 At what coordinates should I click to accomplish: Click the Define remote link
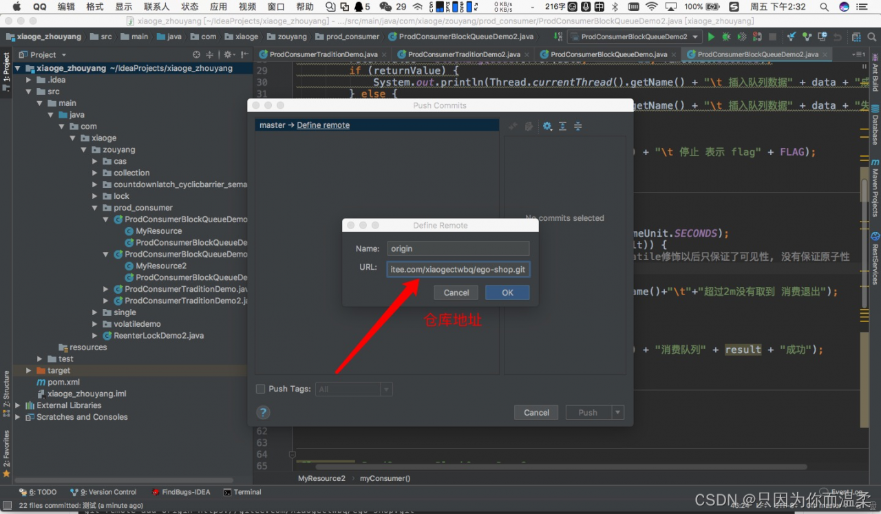tap(323, 125)
